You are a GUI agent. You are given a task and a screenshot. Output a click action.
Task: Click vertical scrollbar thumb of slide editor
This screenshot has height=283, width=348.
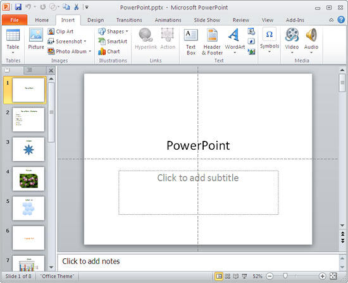(342, 83)
